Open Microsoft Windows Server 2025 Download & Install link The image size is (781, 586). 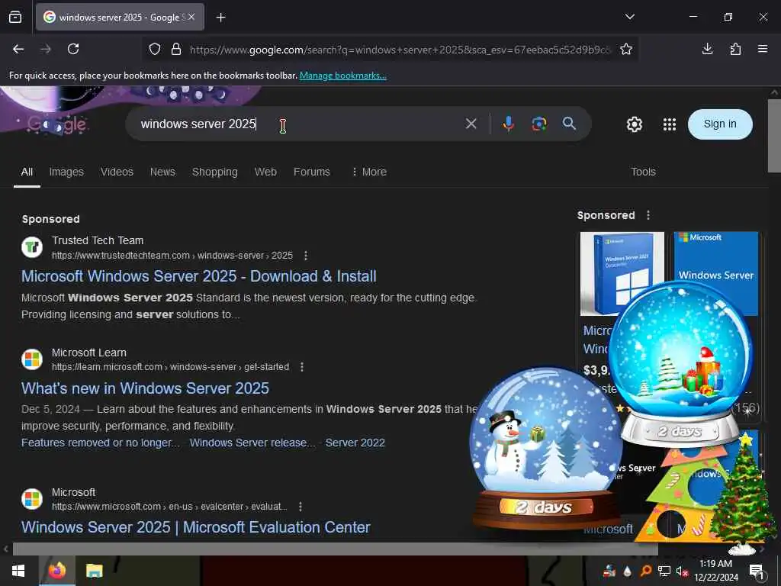coord(199,276)
